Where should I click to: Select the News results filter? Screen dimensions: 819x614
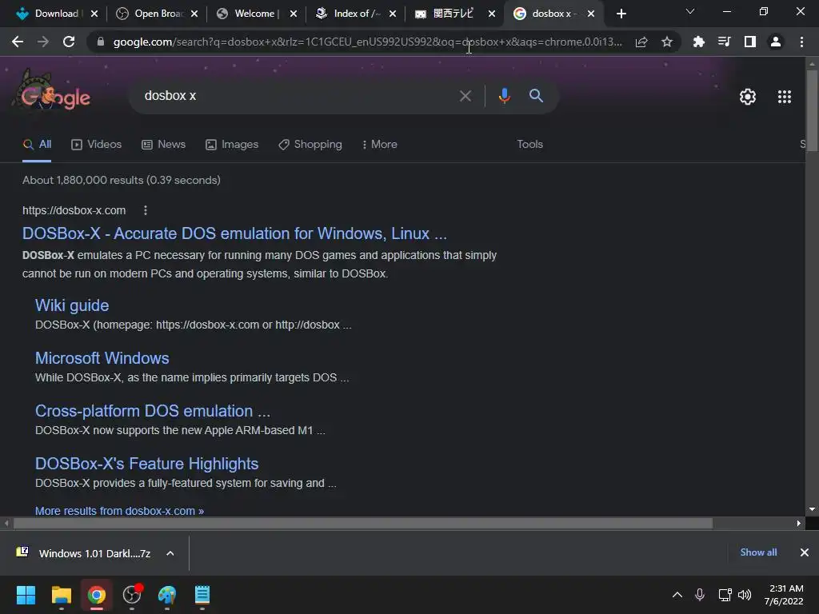click(163, 144)
